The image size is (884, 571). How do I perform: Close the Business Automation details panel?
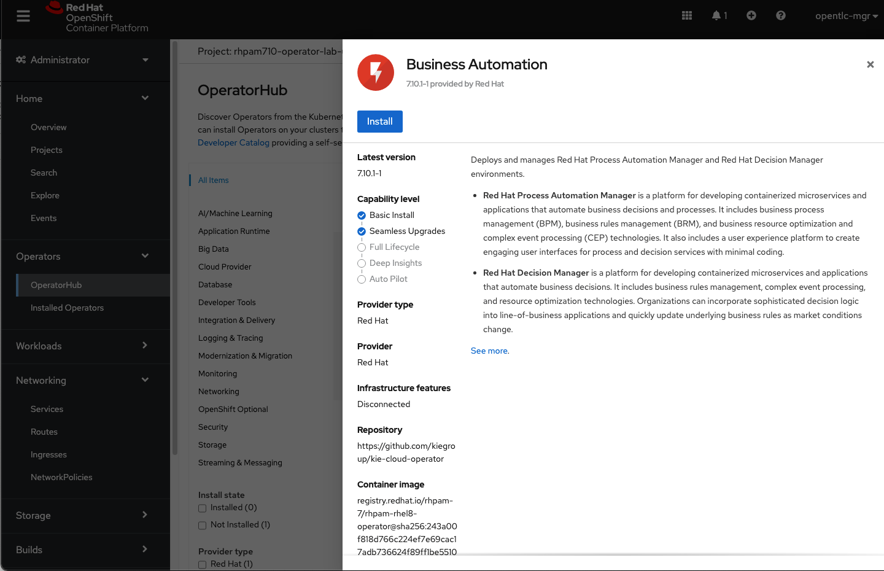(870, 64)
